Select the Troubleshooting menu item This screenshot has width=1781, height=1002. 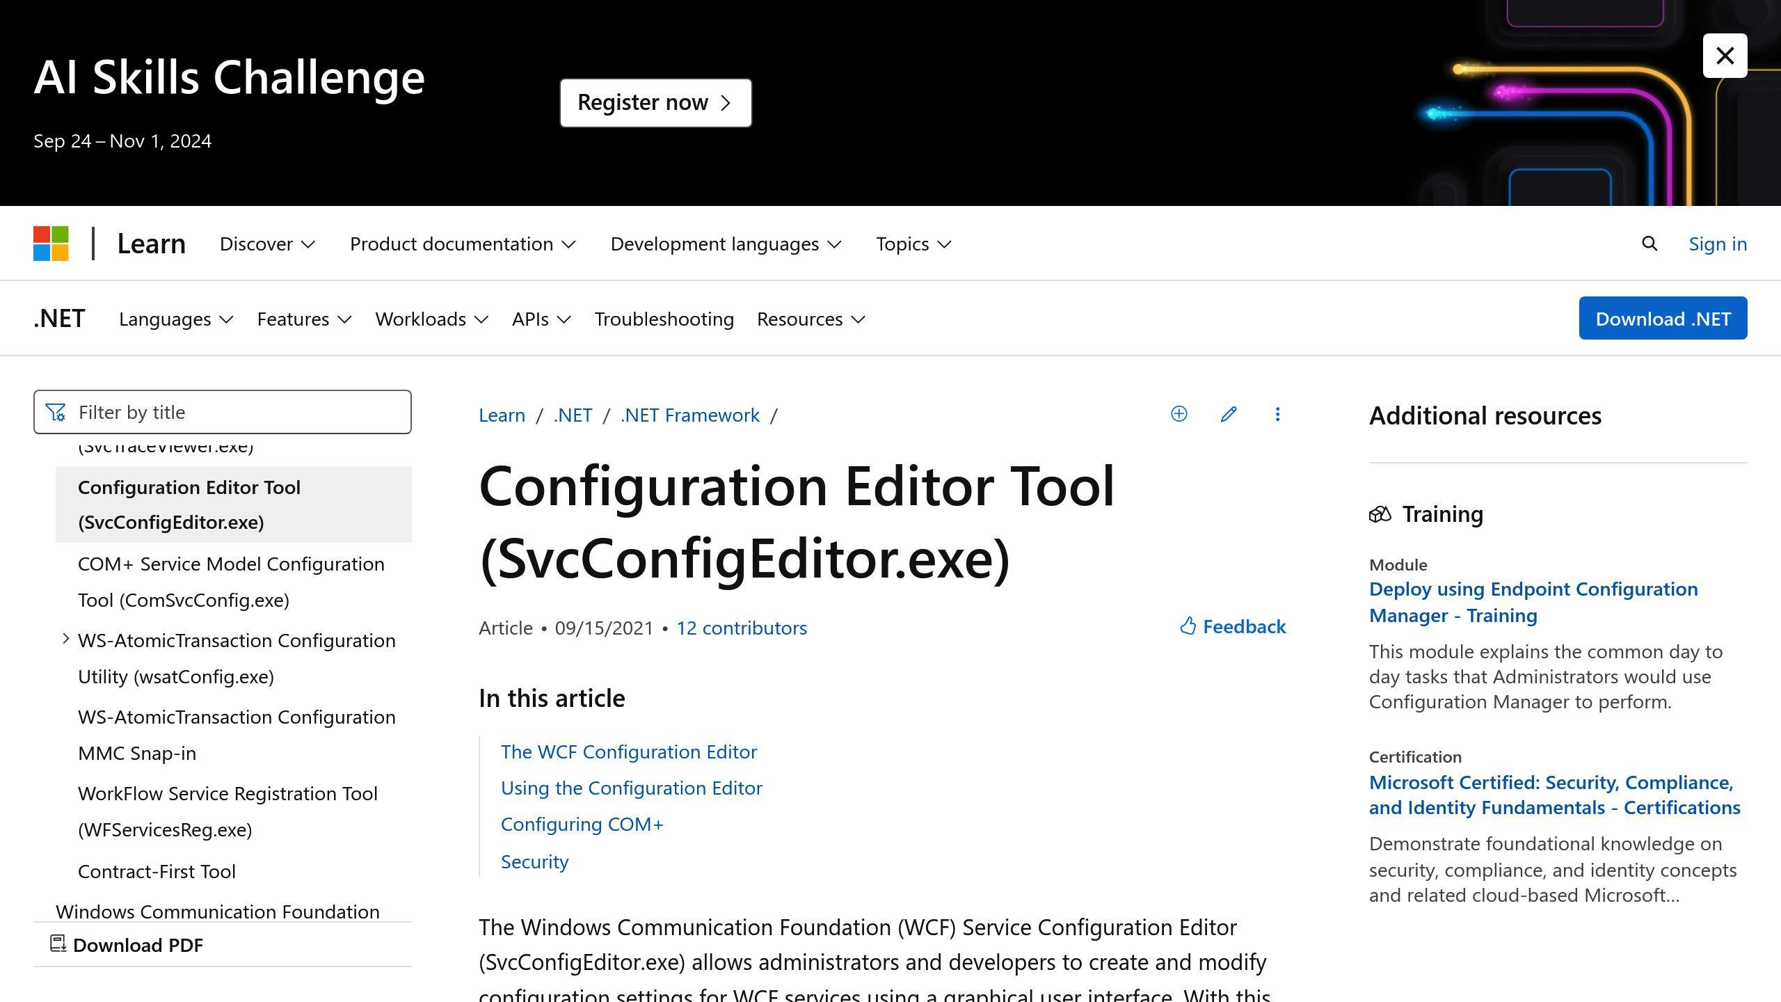pos(663,317)
